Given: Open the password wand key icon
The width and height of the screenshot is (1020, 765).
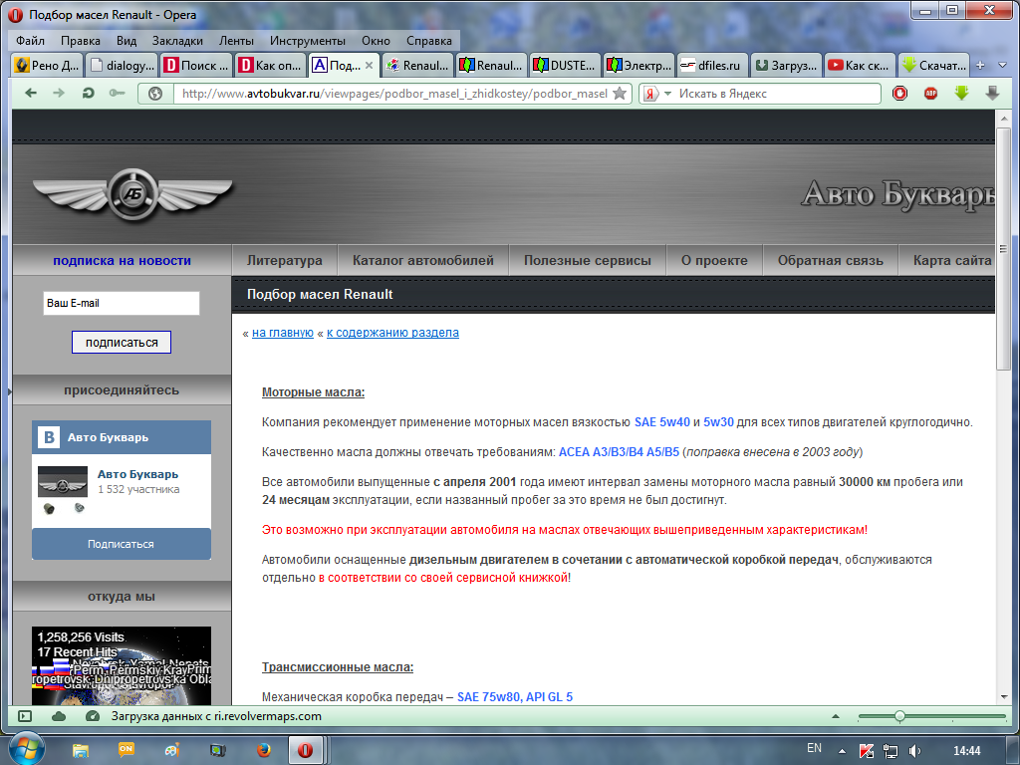Looking at the screenshot, I should click(x=118, y=93).
